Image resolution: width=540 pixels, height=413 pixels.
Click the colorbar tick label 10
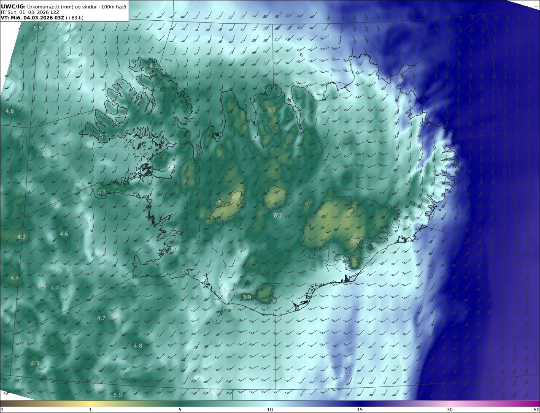point(270,410)
